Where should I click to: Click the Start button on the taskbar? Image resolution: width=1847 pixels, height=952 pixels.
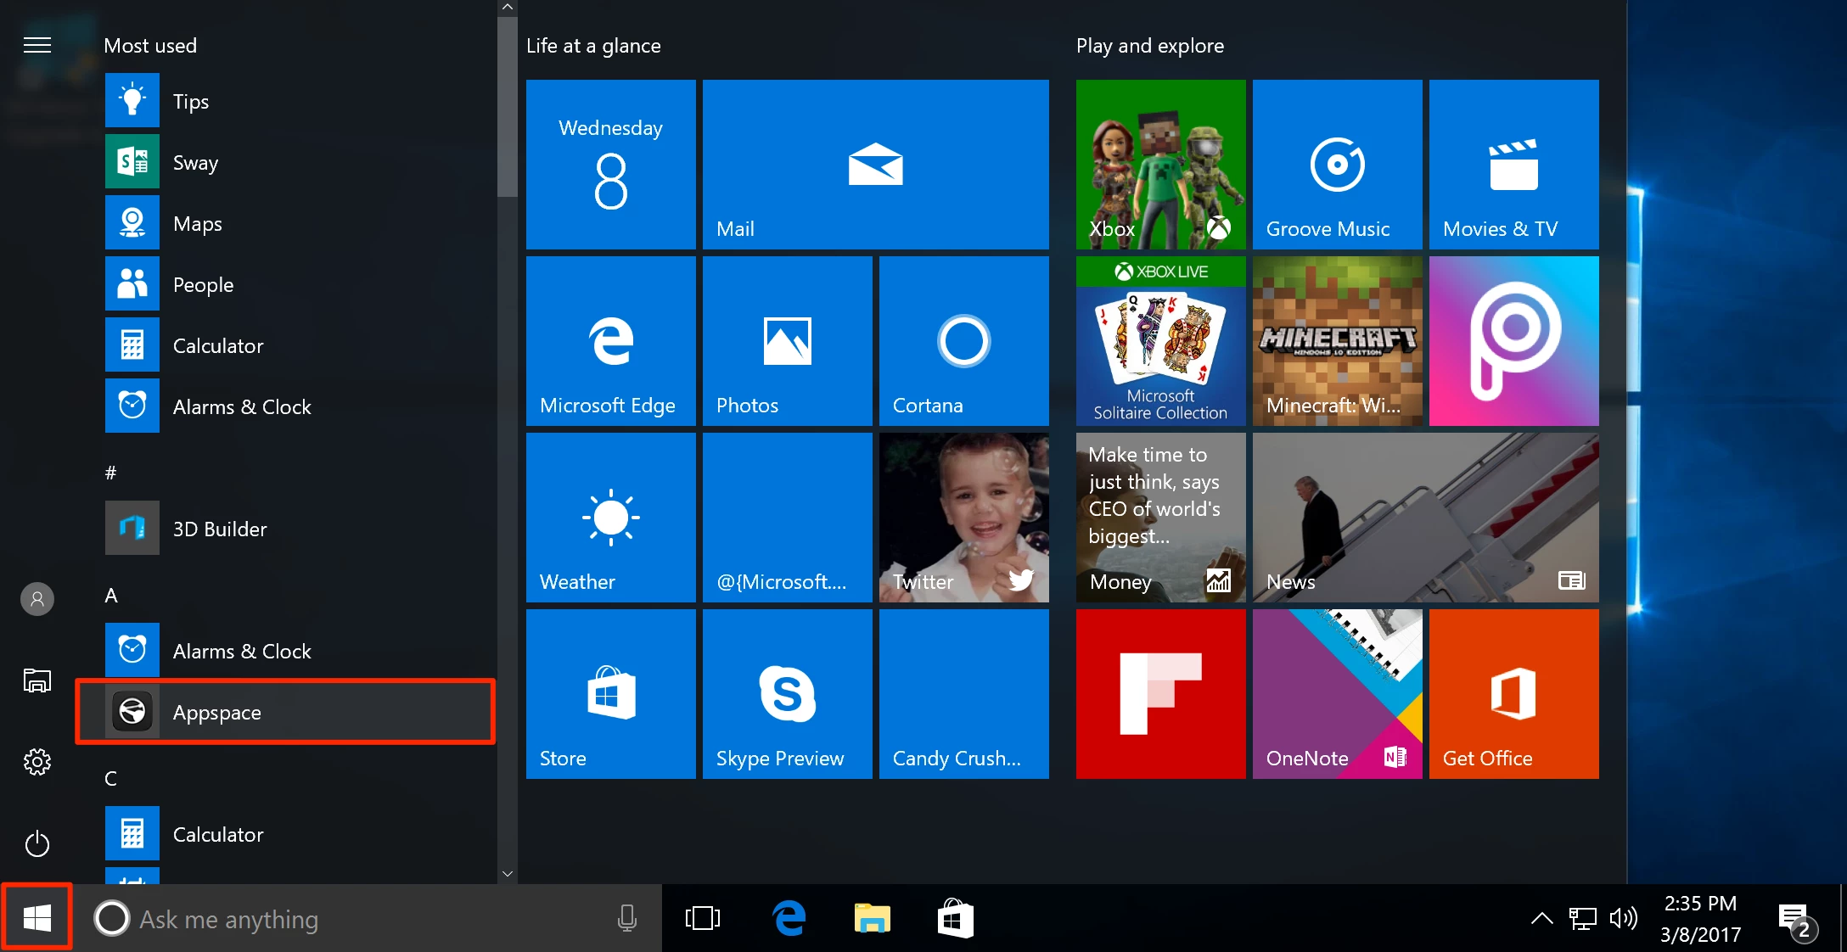click(x=37, y=917)
